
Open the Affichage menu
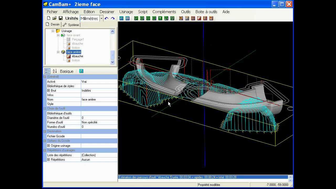tap(71, 12)
